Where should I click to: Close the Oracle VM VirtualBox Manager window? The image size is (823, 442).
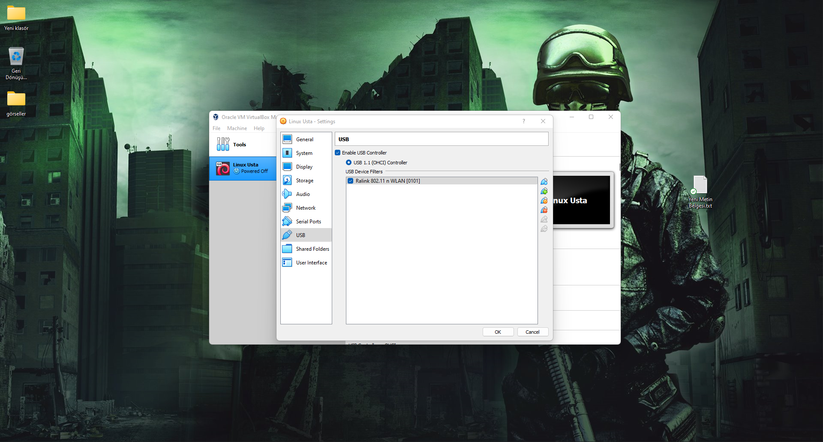[x=611, y=117]
